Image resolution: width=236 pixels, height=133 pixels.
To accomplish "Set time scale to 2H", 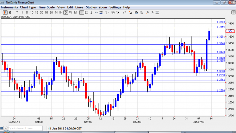I will pos(51,13).
